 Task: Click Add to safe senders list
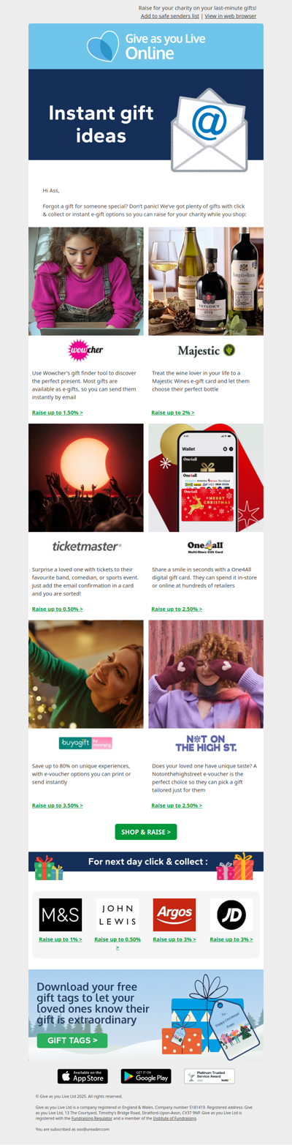(170, 15)
